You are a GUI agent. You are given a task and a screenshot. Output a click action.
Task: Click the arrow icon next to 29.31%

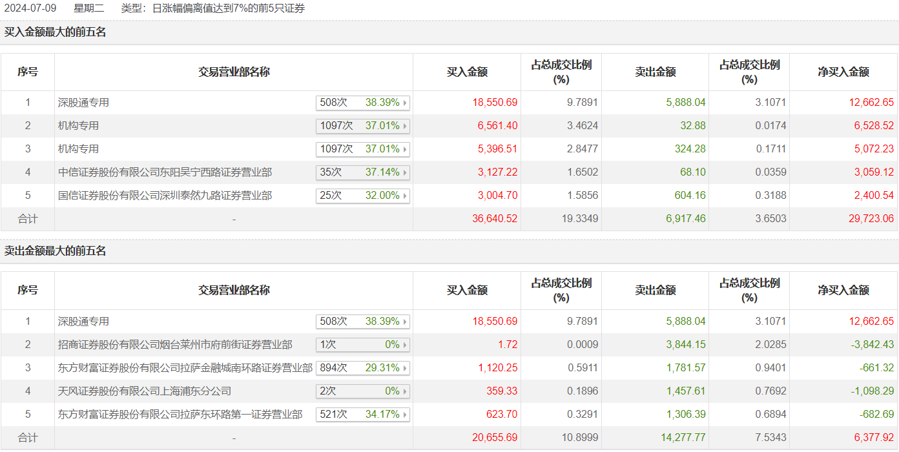(x=406, y=368)
